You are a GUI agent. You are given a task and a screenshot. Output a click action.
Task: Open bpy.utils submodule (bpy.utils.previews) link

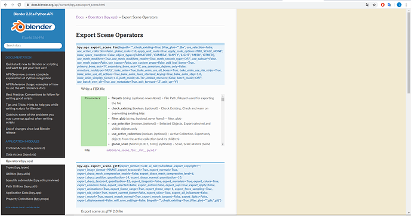click(x=33, y=180)
